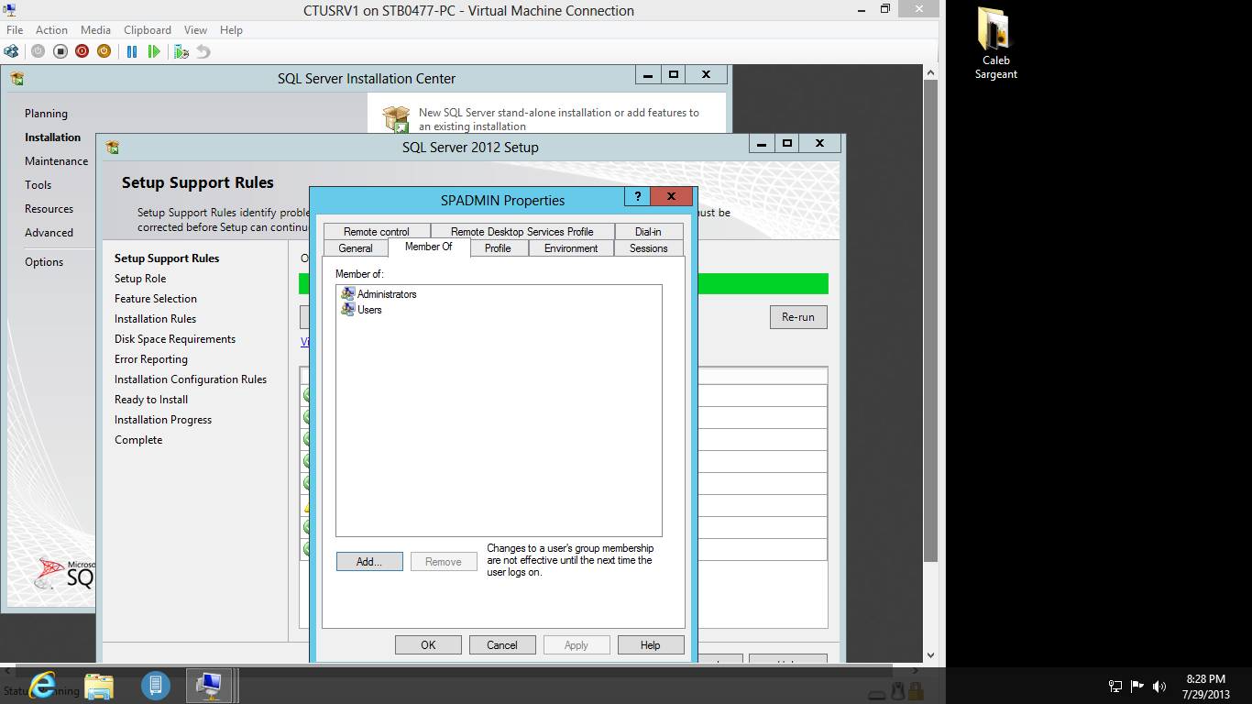Open the clock showing 8:28 PM
This screenshot has height=704, width=1252.
click(1206, 687)
